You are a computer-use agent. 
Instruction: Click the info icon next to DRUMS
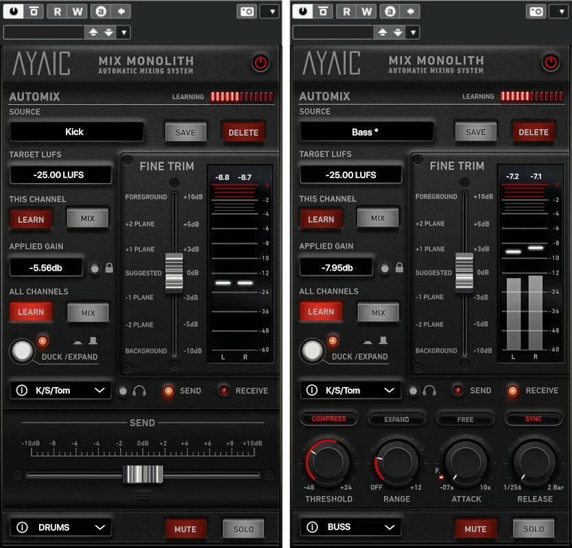21,527
